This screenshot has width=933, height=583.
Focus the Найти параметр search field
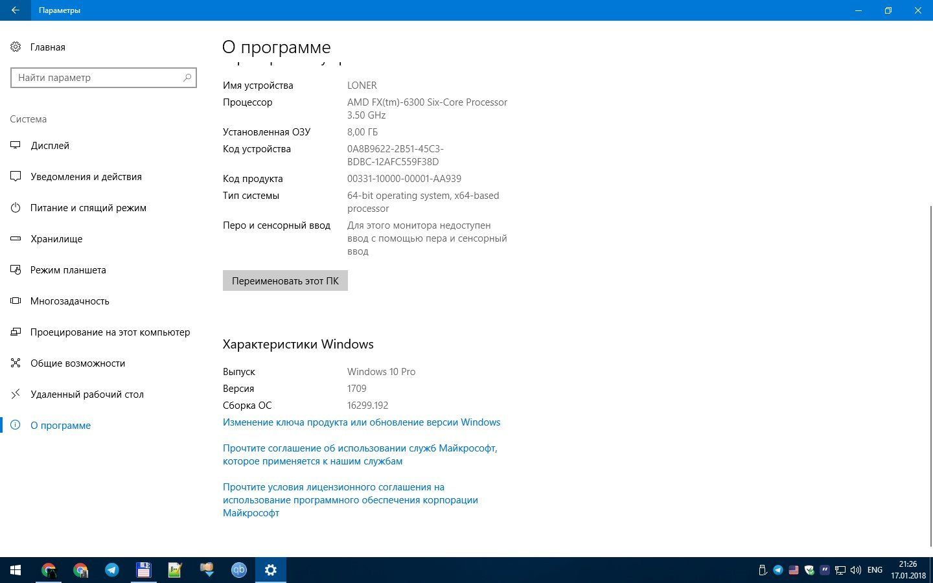104,78
